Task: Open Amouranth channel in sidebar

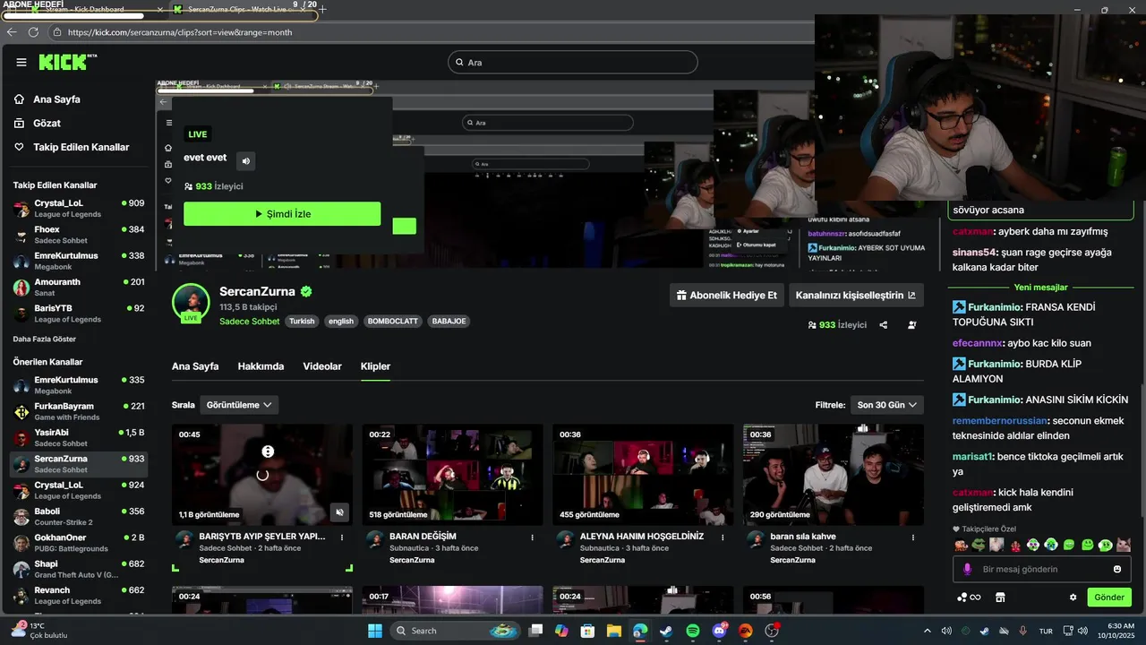Action: click(x=79, y=287)
